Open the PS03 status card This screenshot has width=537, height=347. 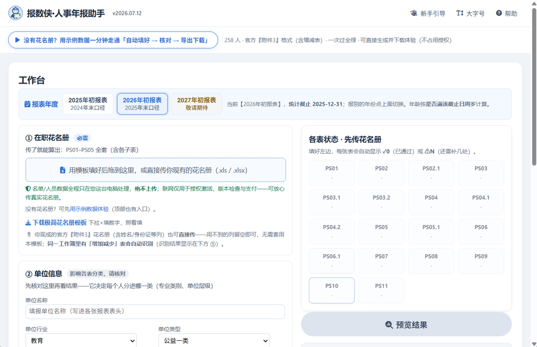click(x=481, y=172)
